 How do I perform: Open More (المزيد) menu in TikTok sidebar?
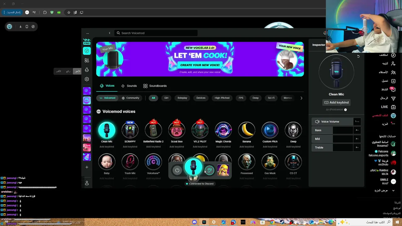tap(389, 124)
